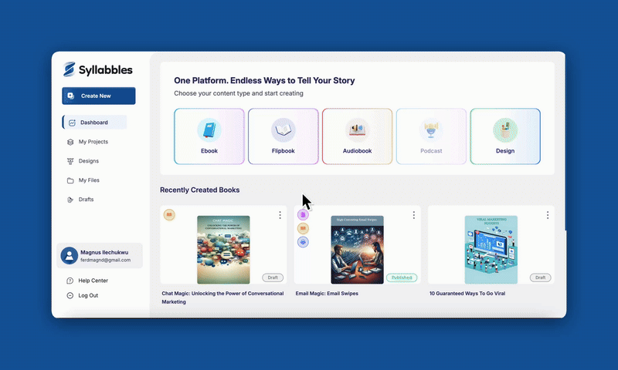Choose the Flipbook open-book icon
Image resolution: width=618 pixels, height=370 pixels.
(283, 129)
